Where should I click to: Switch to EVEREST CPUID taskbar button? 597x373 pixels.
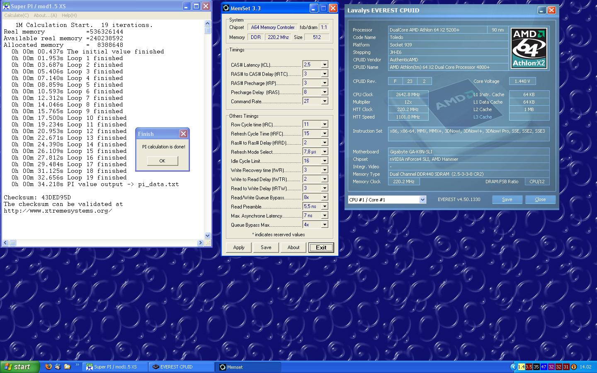pyautogui.click(x=182, y=367)
